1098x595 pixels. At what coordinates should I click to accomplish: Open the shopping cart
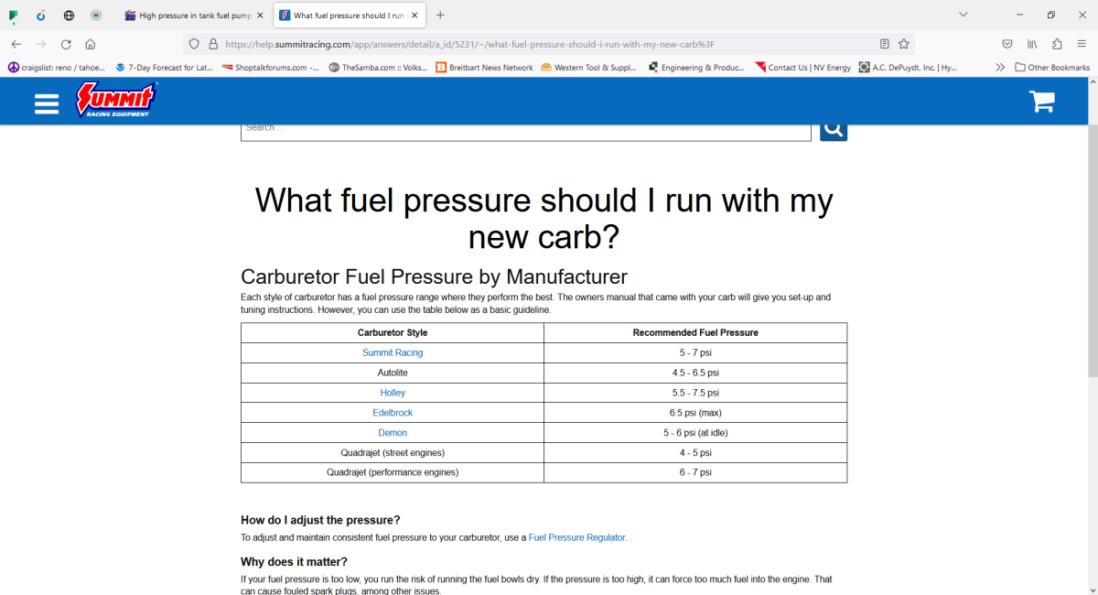1042,102
